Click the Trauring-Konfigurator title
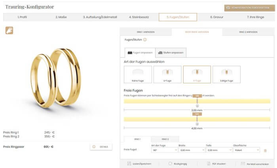Image resolution: width=277 pixels, height=168 pixels. 30,7
